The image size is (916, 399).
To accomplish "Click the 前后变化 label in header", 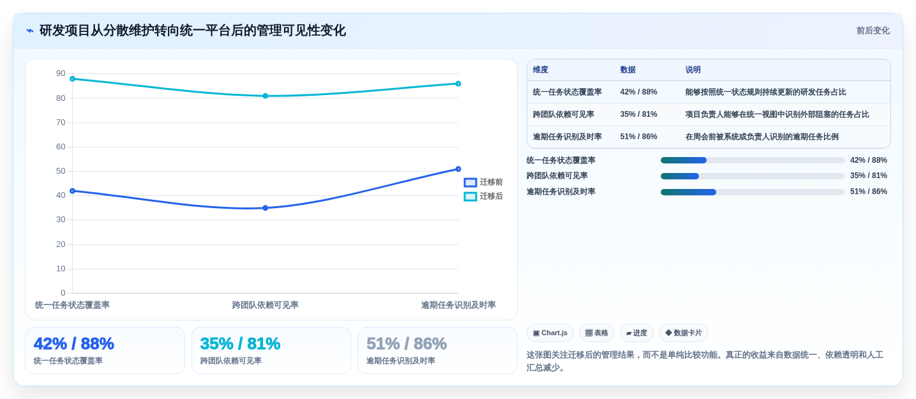I will [873, 31].
